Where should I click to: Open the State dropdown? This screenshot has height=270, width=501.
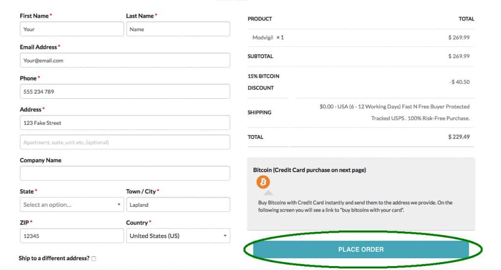click(x=71, y=204)
